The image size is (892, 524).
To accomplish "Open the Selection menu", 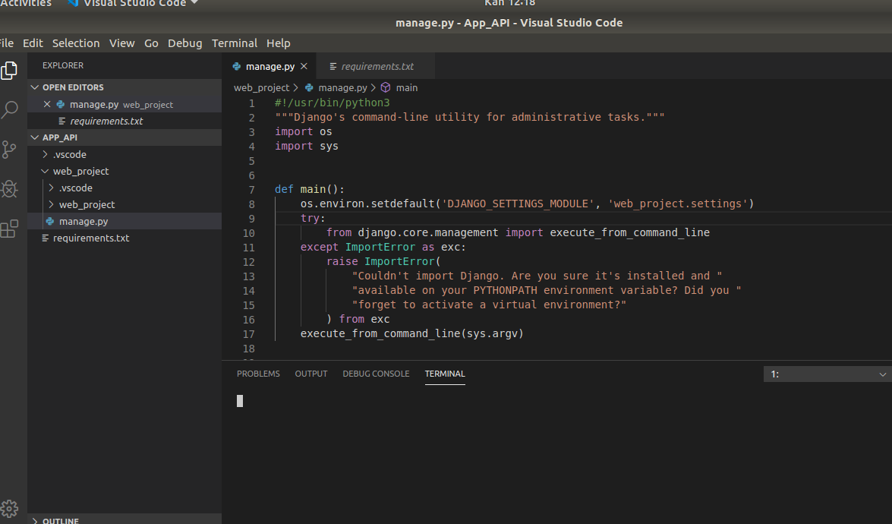I will 76,43.
